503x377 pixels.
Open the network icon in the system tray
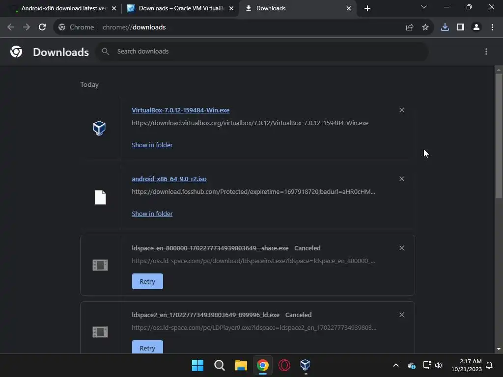(427, 365)
